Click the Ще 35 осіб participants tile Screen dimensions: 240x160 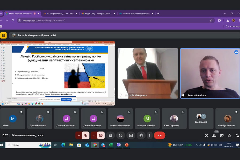click(x=201, y=119)
